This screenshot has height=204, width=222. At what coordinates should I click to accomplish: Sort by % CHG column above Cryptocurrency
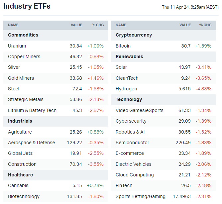(205, 25)
